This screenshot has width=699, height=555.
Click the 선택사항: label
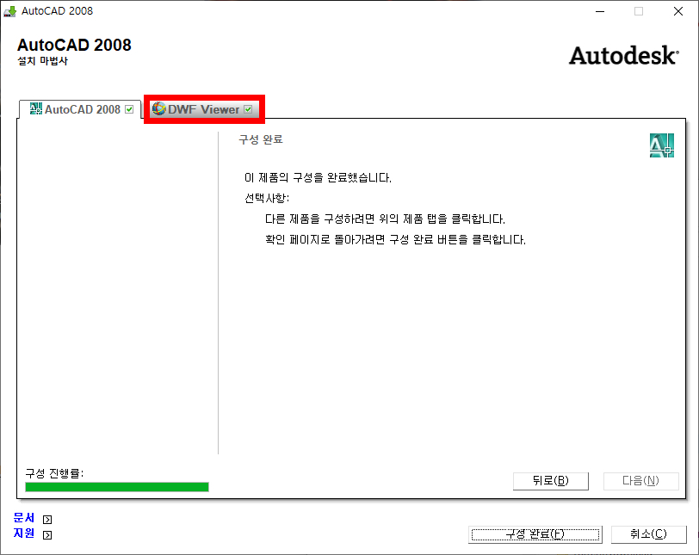click(x=267, y=198)
